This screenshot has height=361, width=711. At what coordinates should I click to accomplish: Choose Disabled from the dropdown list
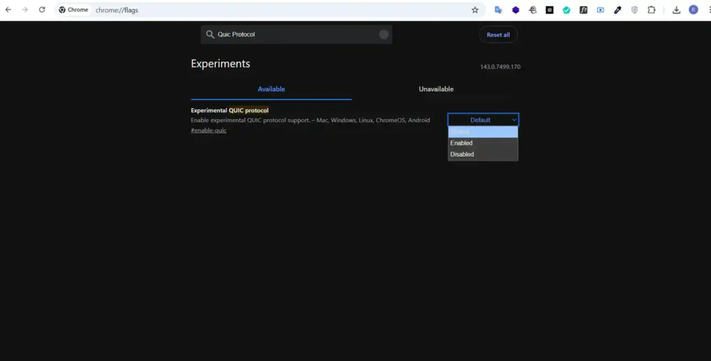tap(483, 155)
